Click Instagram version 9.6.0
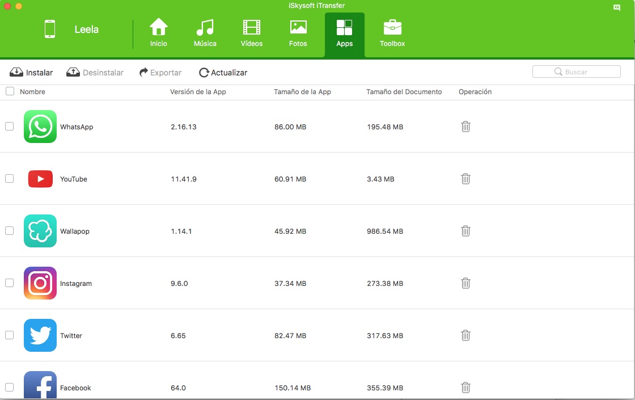Viewport: 635px width, 400px height. [179, 284]
